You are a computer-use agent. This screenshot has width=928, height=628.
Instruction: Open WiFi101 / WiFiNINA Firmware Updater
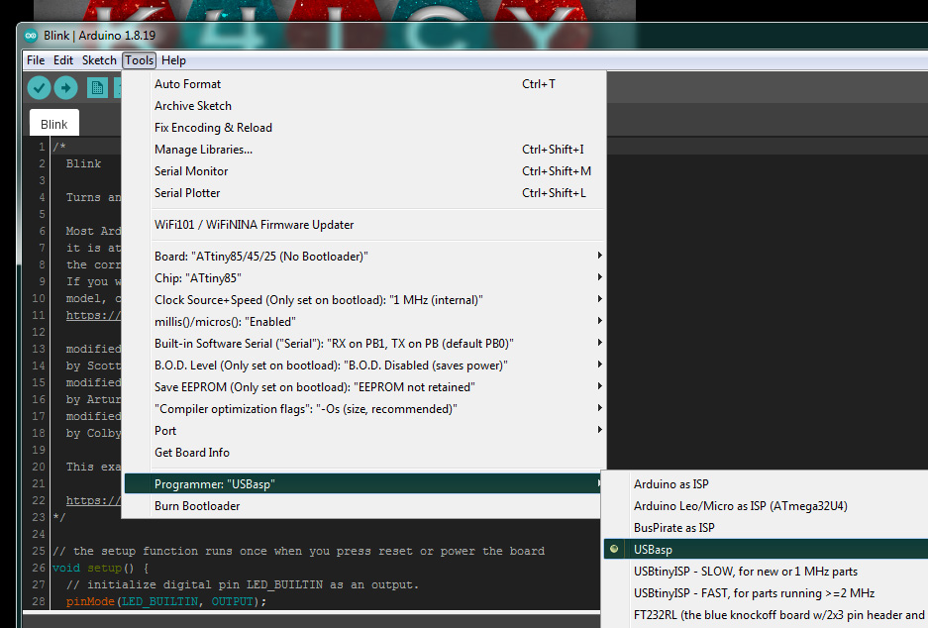tap(364, 225)
